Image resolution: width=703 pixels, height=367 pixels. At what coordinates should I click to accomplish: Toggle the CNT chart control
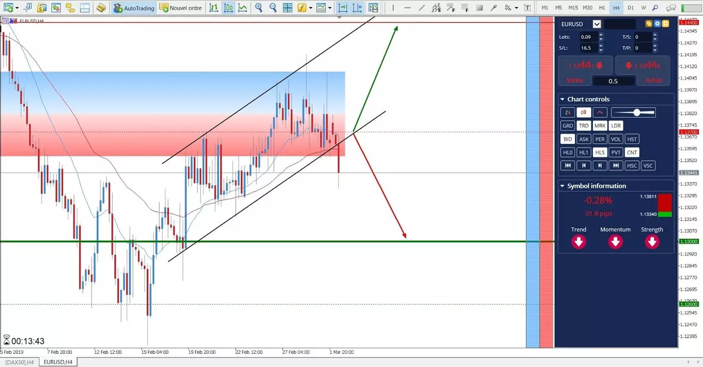pos(632,153)
